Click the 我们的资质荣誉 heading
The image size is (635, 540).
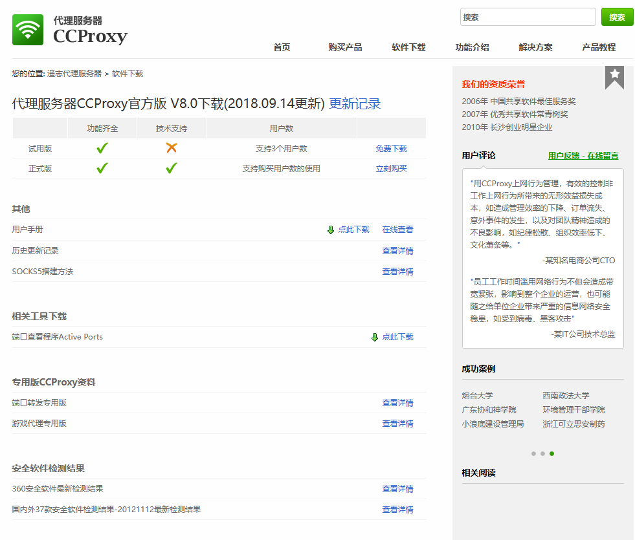click(493, 84)
